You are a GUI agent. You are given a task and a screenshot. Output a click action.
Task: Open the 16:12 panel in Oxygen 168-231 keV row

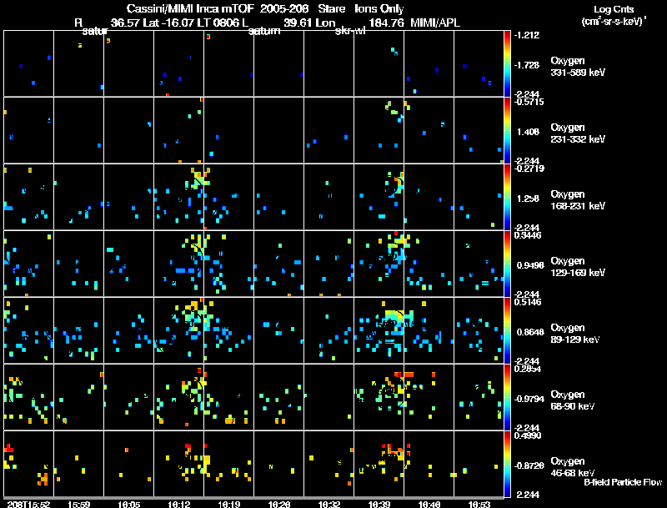pos(178,197)
